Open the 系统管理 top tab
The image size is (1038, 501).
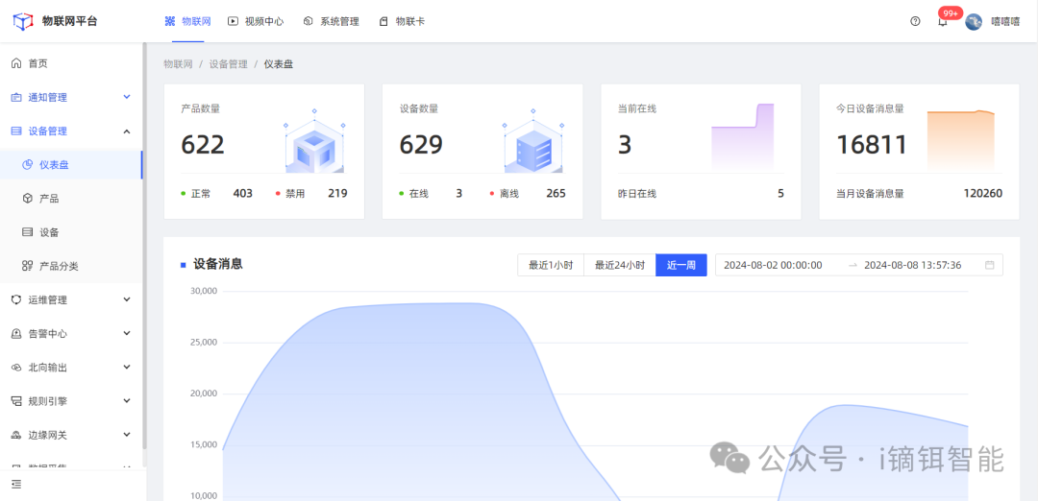coord(331,21)
